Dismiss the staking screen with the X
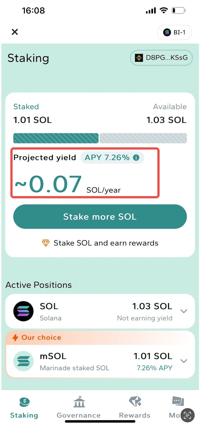Screen dimensions: 200x424 pyautogui.click(x=15, y=32)
